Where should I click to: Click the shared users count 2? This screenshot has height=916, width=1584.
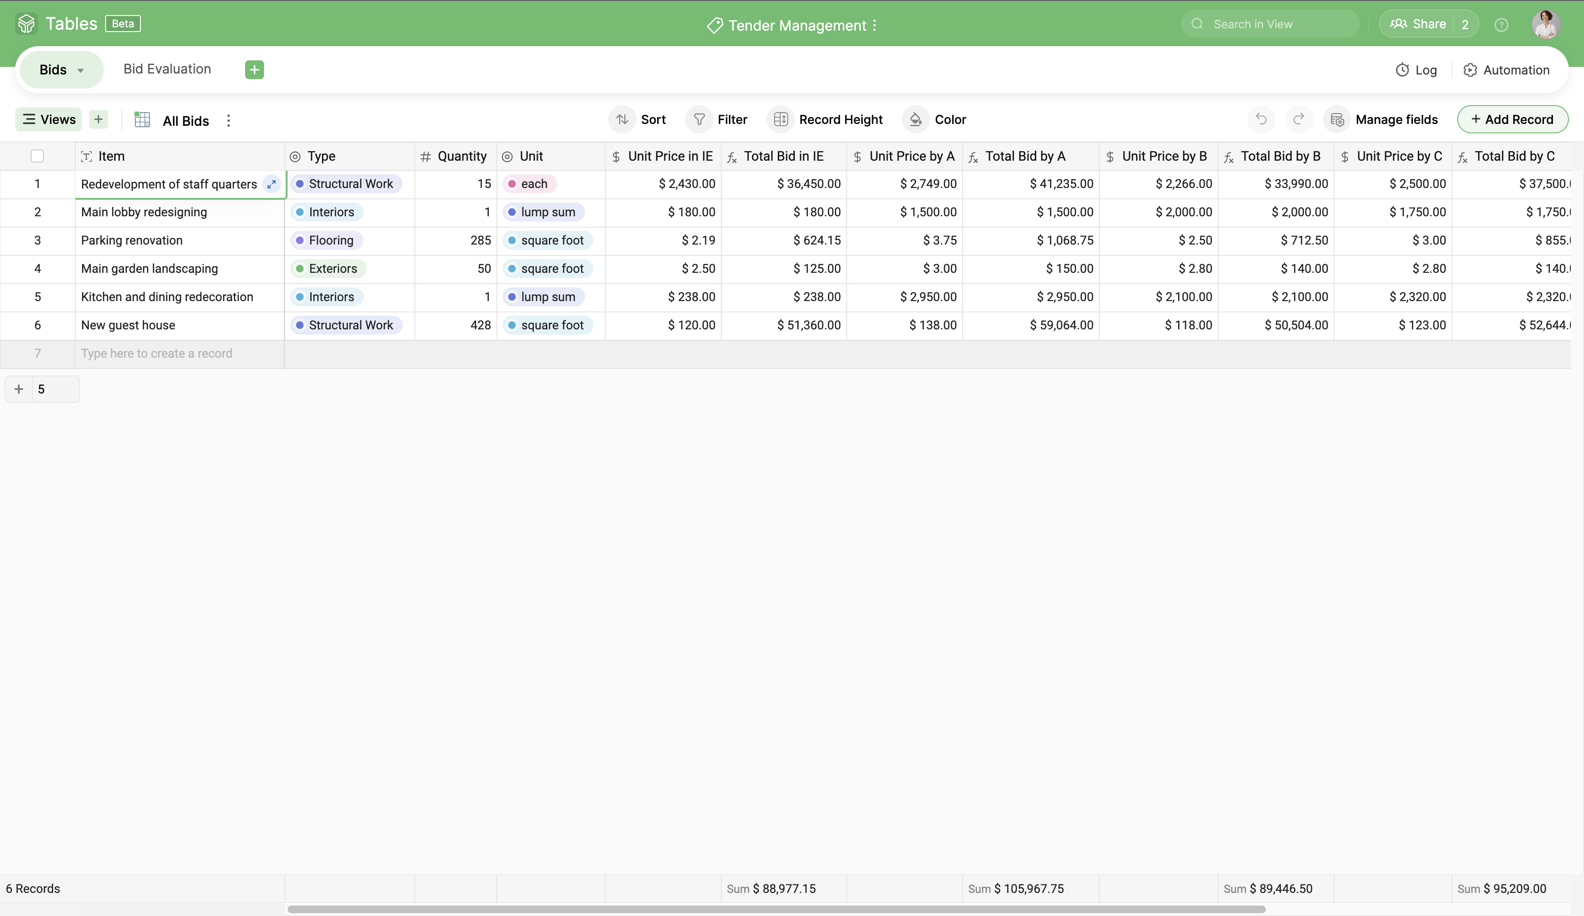(x=1465, y=25)
